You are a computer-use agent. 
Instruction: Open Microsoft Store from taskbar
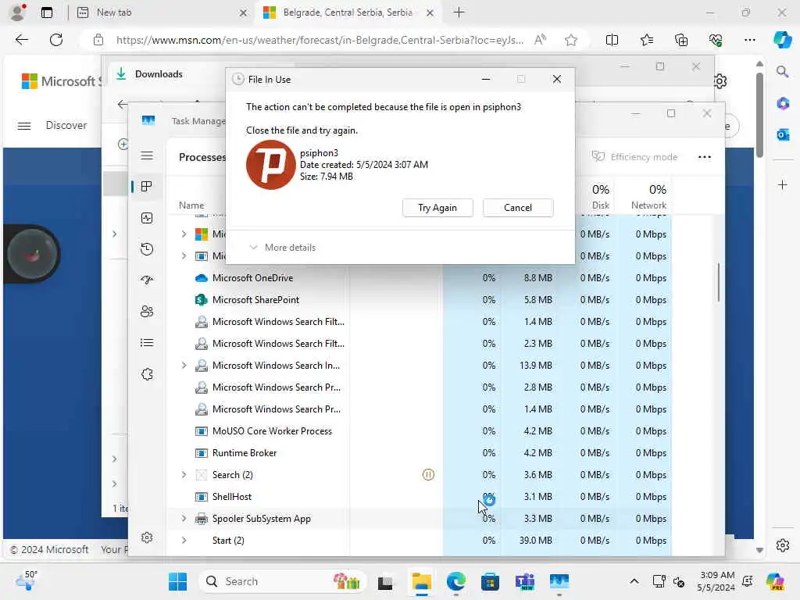[x=490, y=581]
